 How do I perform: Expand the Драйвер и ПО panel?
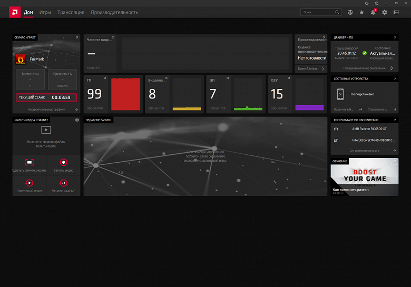[395, 38]
